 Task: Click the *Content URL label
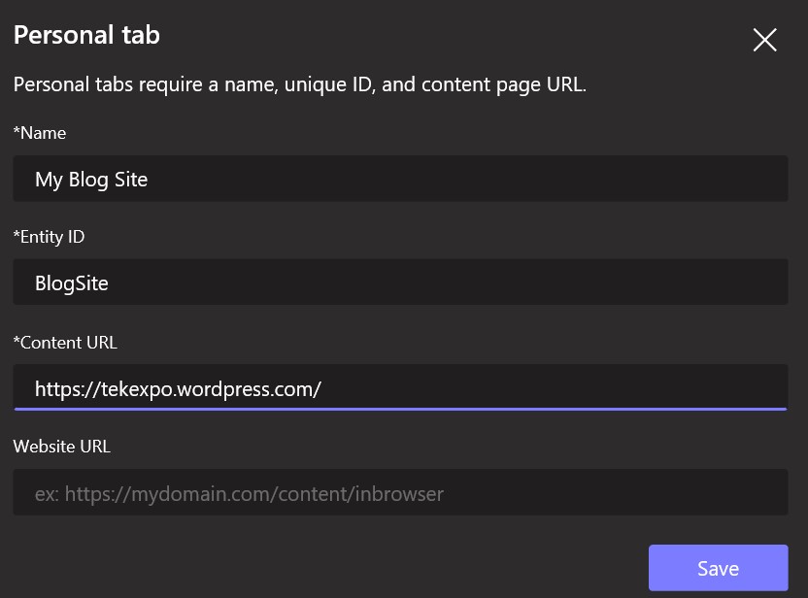click(68, 342)
